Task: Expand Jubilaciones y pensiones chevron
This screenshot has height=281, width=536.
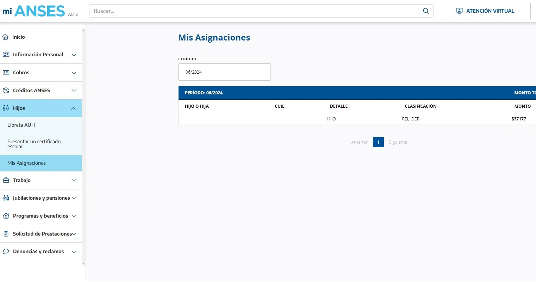Action: (x=74, y=198)
